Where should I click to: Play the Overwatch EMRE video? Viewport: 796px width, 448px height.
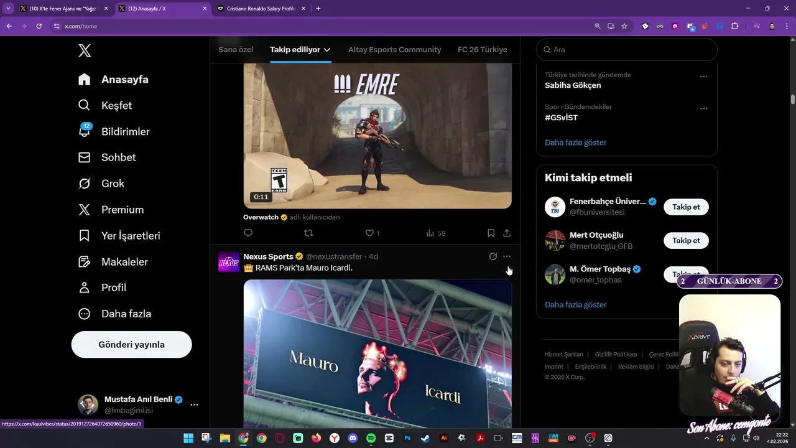click(x=377, y=136)
